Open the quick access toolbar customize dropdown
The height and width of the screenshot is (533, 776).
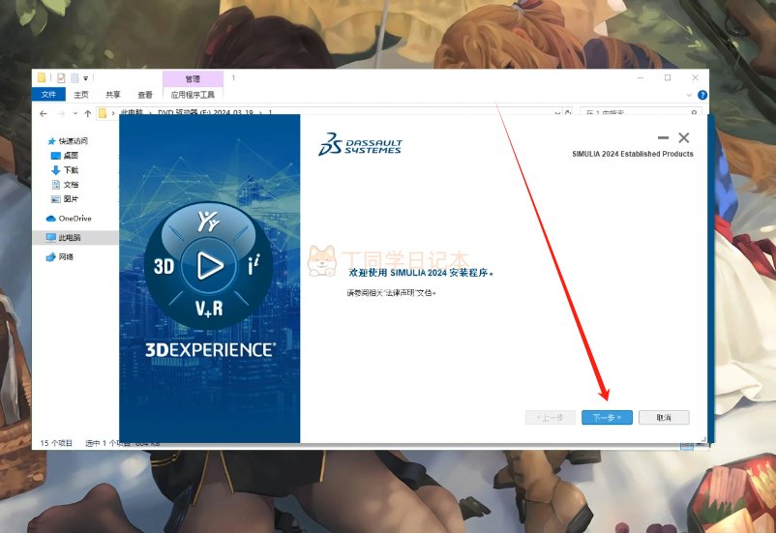pyautogui.click(x=86, y=78)
